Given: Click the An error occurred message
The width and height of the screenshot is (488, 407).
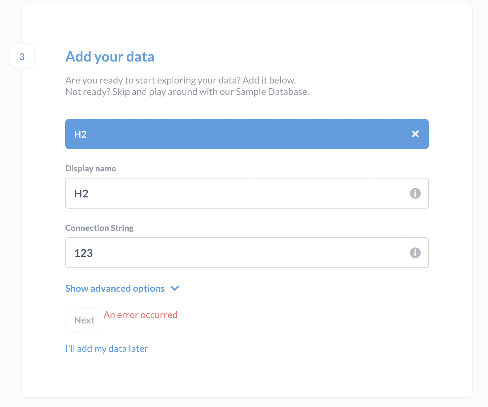Looking at the screenshot, I should point(141,315).
